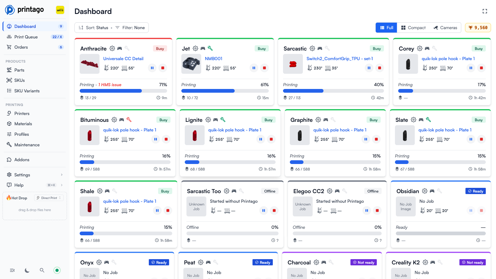The height and width of the screenshot is (279, 496).
Task: Open Graphite printer settings gear
Action: click(318, 120)
